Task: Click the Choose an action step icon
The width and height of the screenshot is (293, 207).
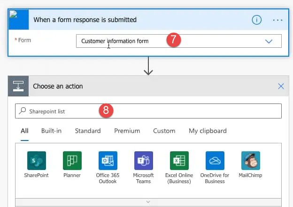Action: point(18,86)
